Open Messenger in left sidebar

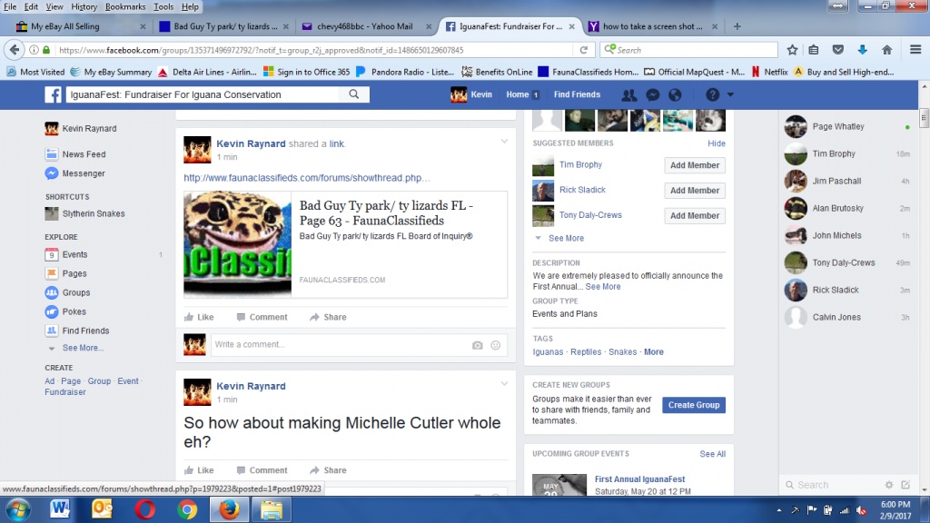tap(83, 173)
